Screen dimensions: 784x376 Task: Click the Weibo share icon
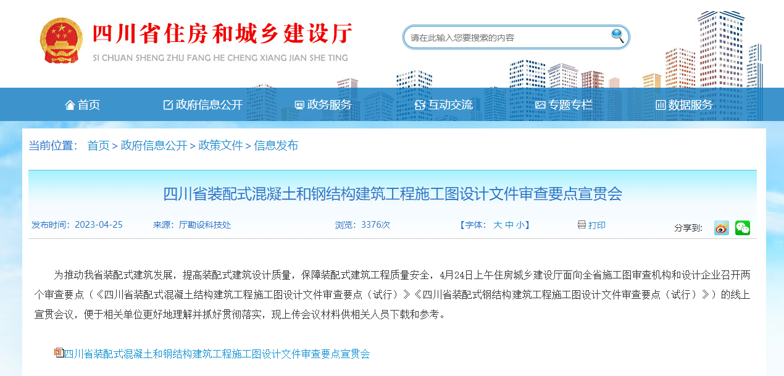(720, 228)
